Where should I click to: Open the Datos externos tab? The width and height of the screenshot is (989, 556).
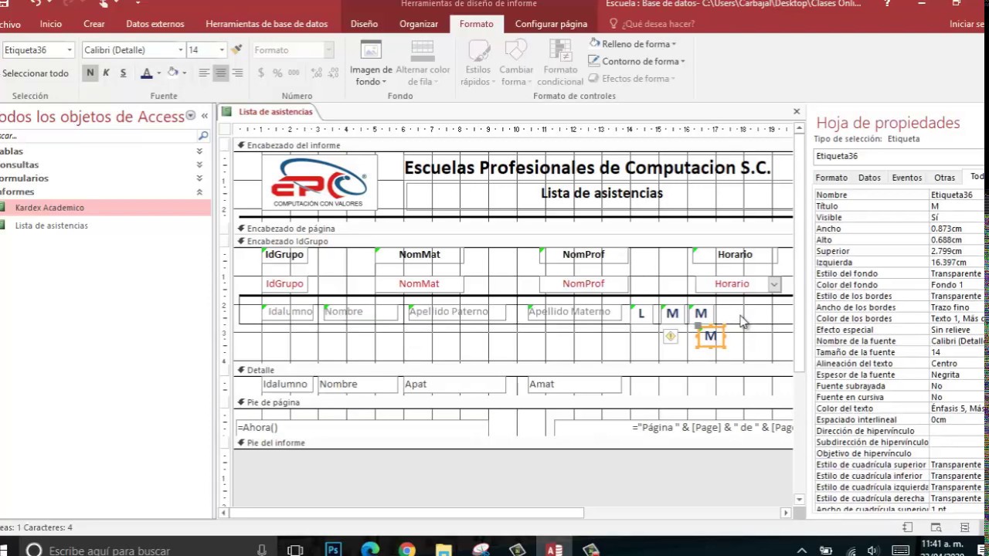[x=155, y=24]
